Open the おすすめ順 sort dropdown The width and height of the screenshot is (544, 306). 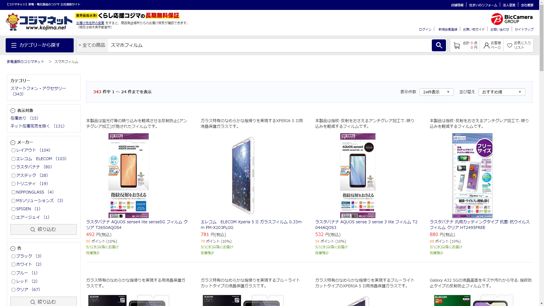click(x=501, y=92)
